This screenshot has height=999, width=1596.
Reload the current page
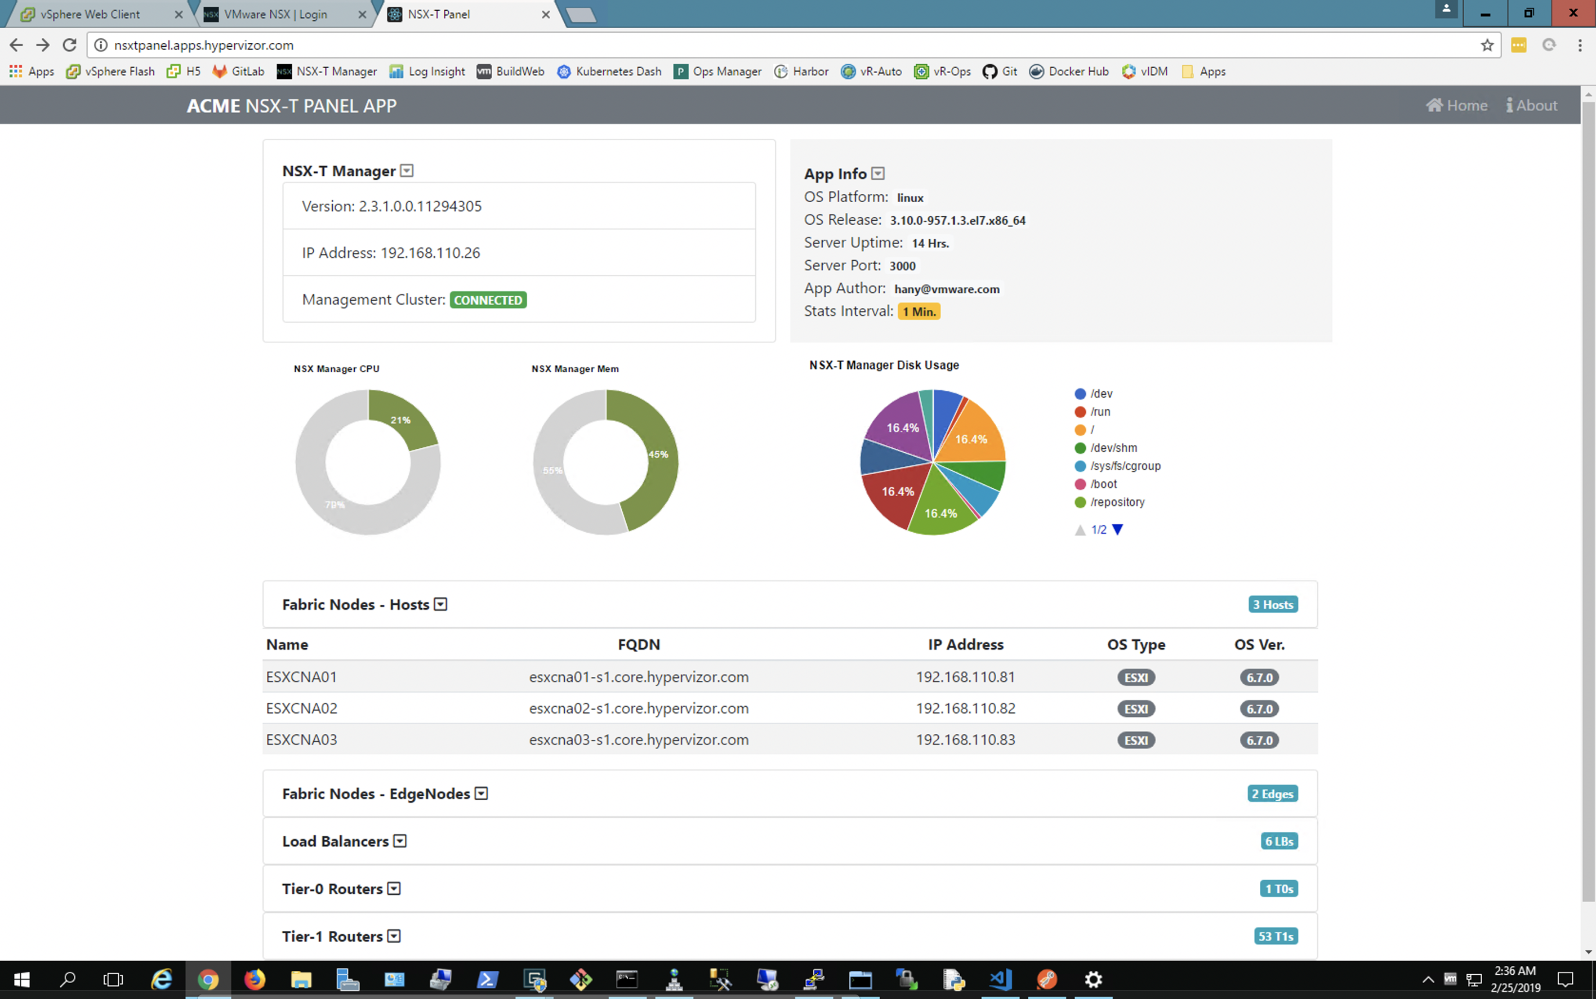[69, 45]
